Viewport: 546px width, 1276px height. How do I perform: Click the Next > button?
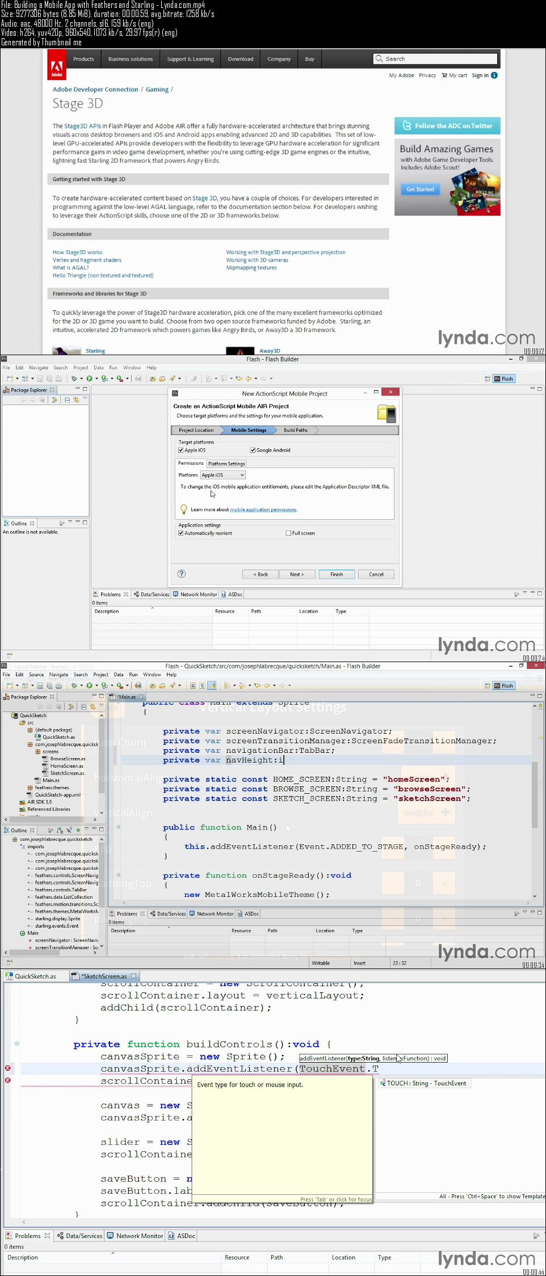pos(297,574)
